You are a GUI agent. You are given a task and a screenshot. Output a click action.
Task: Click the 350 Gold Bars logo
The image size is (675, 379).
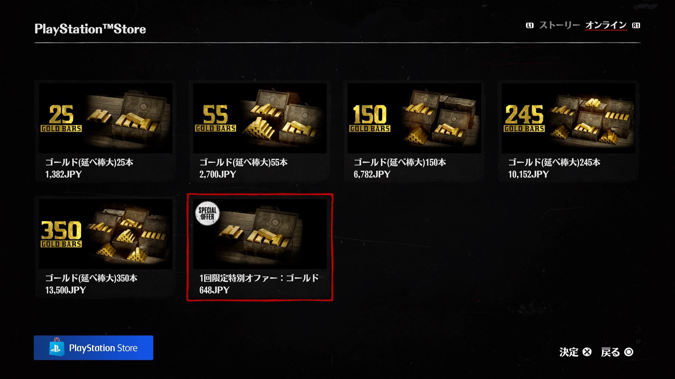point(61,234)
